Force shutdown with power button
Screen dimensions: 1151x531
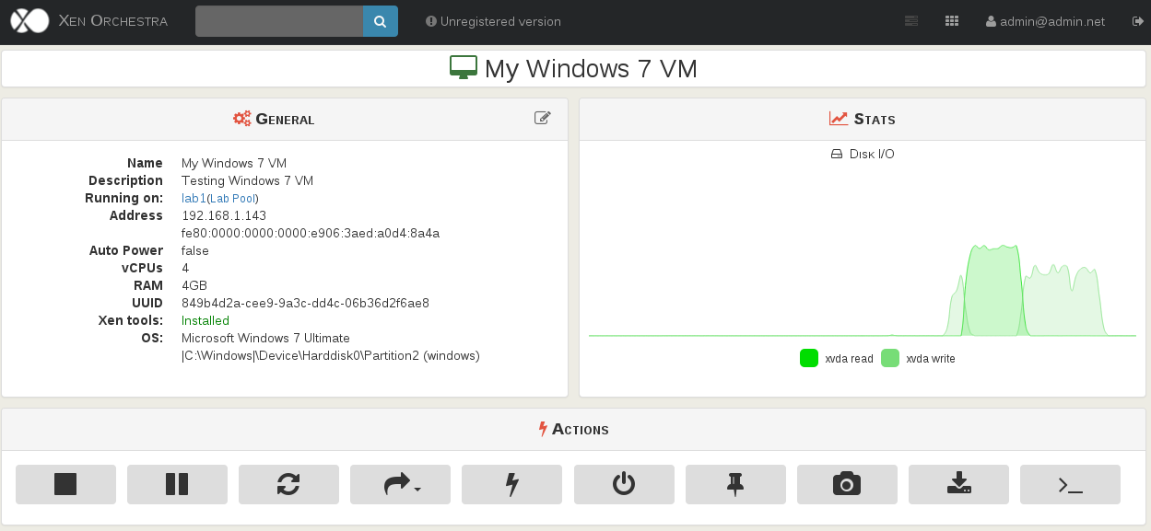[x=624, y=484]
